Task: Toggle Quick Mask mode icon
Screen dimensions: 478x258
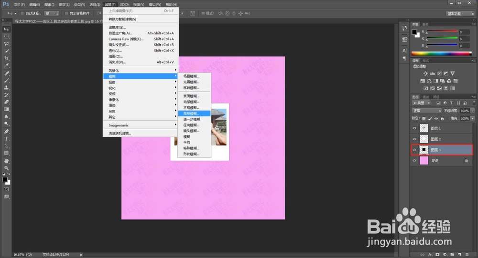Action: [x=6, y=189]
